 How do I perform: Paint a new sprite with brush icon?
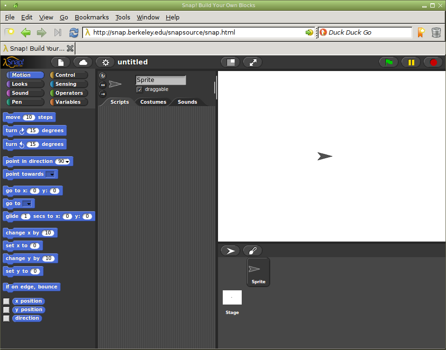[253, 251]
